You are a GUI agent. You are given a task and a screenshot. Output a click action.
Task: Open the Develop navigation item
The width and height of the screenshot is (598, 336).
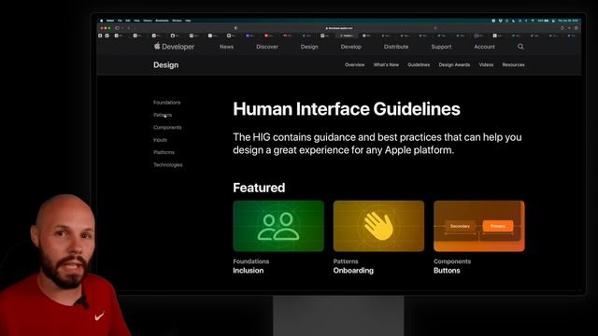tap(351, 47)
